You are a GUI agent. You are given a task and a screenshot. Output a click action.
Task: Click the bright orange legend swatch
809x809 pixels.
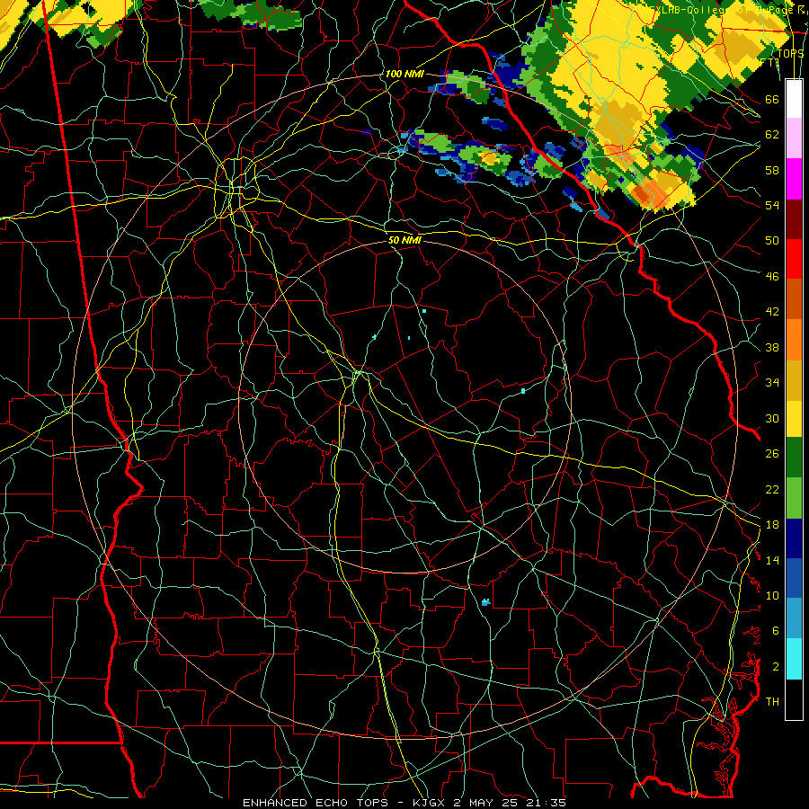[x=794, y=339]
